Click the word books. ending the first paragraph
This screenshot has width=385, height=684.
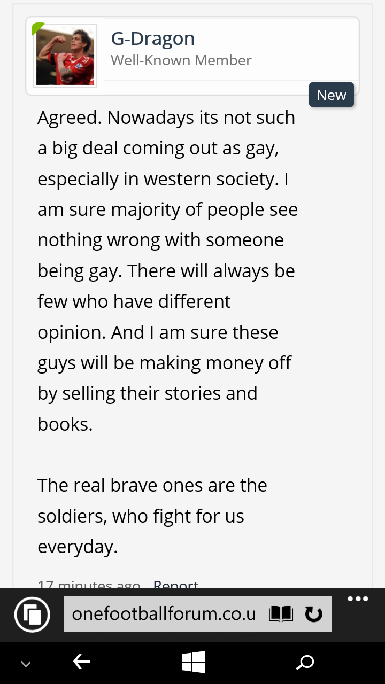pos(65,424)
